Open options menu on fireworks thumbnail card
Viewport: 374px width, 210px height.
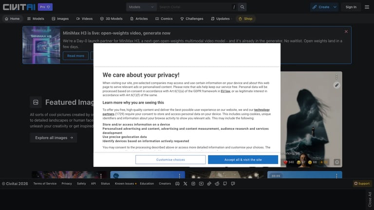point(101,175)
